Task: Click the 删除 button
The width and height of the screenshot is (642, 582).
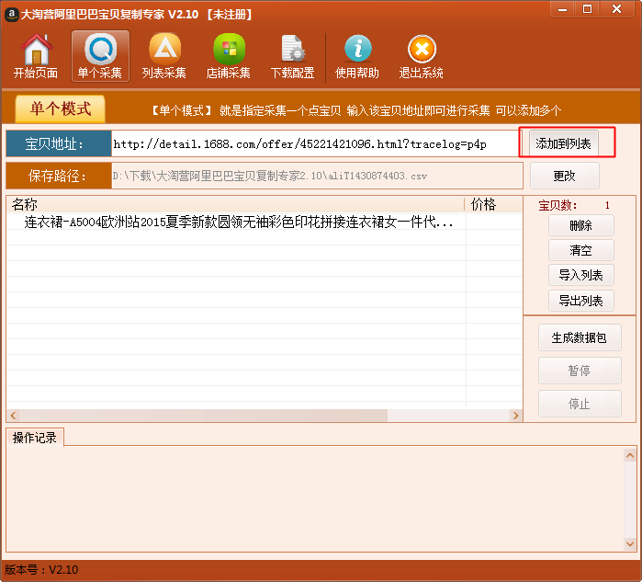Action: coord(581,225)
